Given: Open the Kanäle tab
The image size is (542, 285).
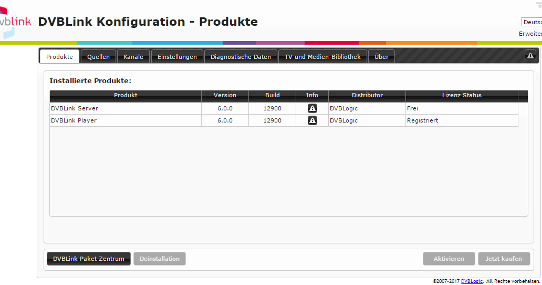Looking at the screenshot, I should [133, 57].
